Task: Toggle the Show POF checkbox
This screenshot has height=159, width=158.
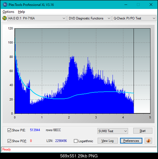Action: point(9,141)
